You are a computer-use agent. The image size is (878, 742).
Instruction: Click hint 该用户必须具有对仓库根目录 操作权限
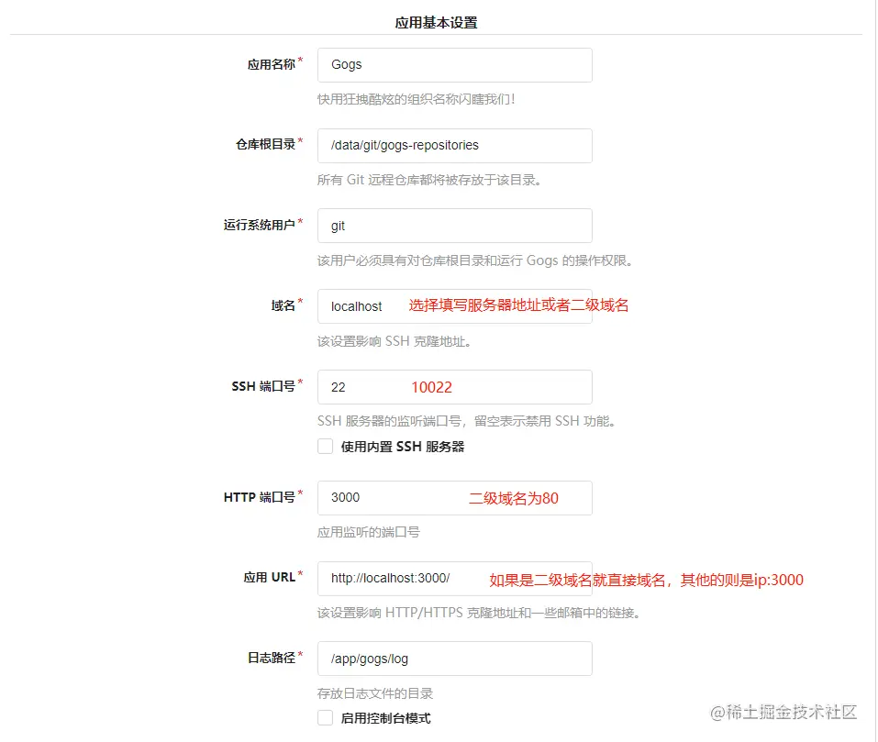[x=475, y=260]
